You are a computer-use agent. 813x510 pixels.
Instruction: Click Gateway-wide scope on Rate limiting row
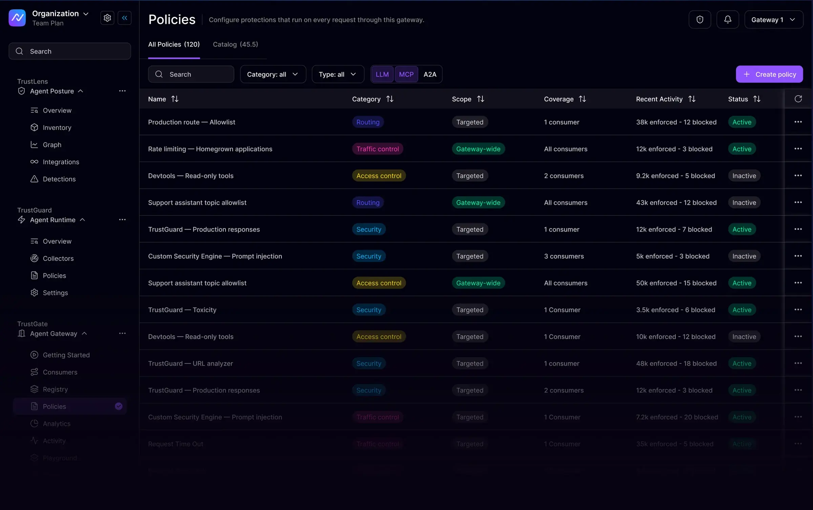[x=478, y=149]
